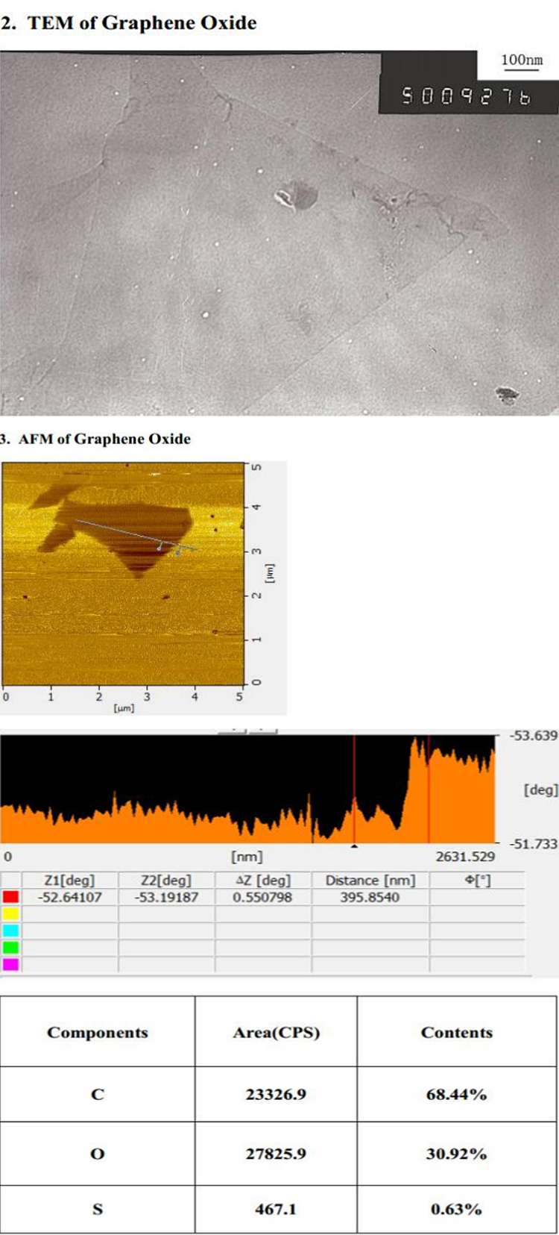Viewport: 559px width, 1235px height.
Task: Select the Area(CPS) table header cell
Action: [x=276, y=1033]
